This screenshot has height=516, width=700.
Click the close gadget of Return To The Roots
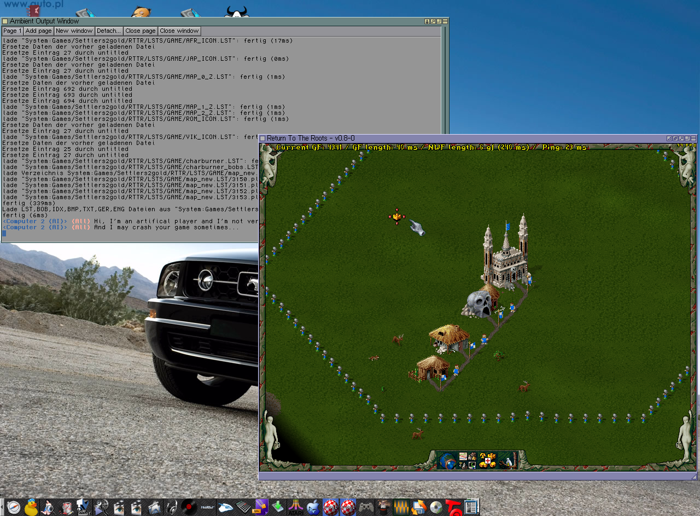pyautogui.click(x=262, y=138)
